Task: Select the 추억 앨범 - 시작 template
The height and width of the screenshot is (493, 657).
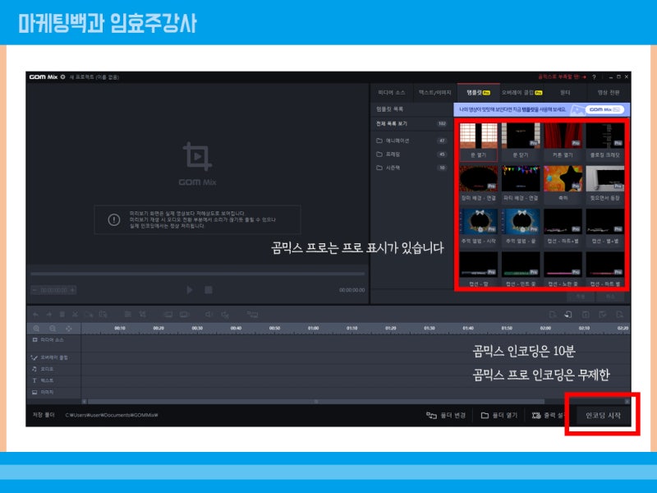Action: pos(478,228)
